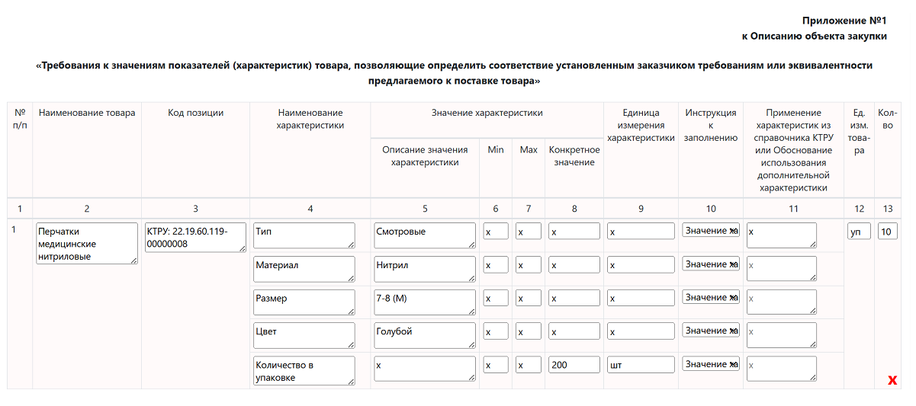Open instruction dropdown in the Цвет row
This screenshot has width=916, height=406.
711,331
